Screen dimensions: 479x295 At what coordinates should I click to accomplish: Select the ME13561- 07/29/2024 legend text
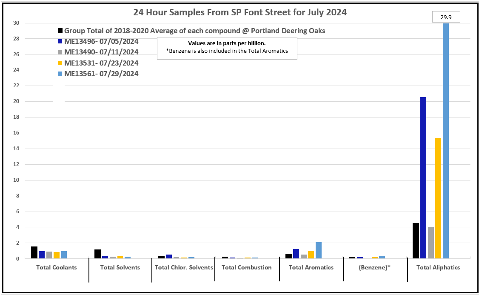[x=101, y=74]
